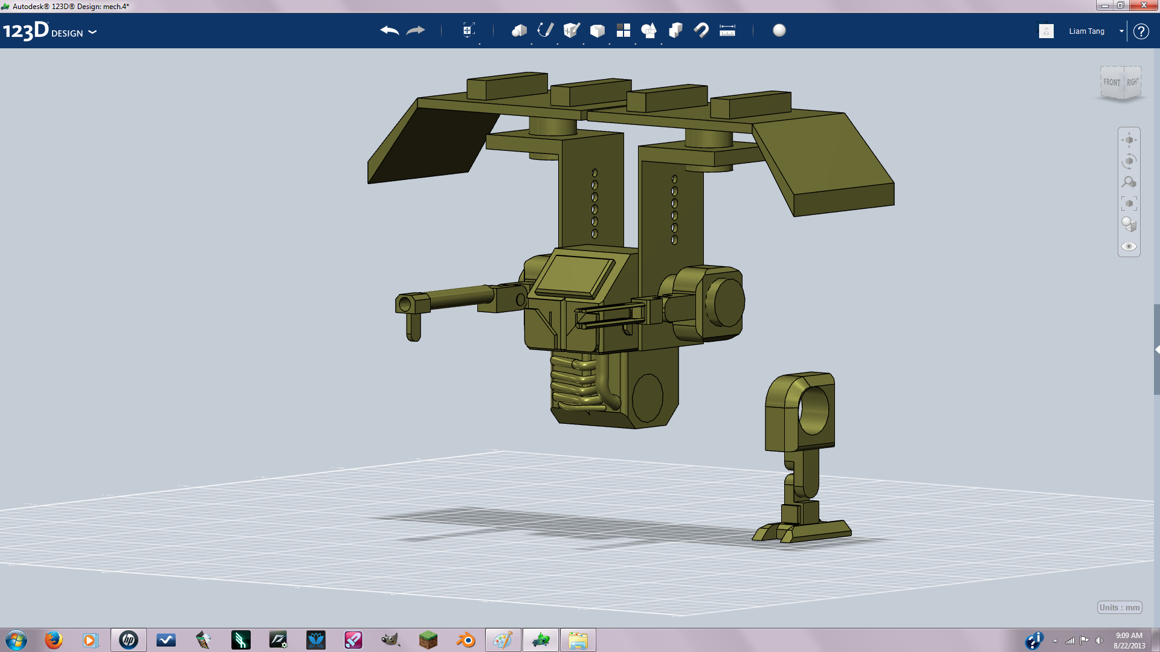Image resolution: width=1160 pixels, height=652 pixels.
Task: Open the Pattern tool
Action: click(623, 30)
